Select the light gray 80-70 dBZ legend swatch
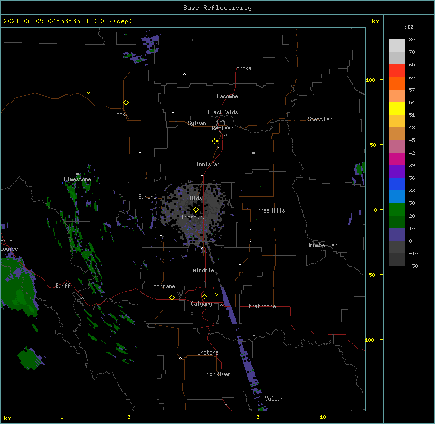This screenshot has width=435, height=424. pyautogui.click(x=397, y=45)
